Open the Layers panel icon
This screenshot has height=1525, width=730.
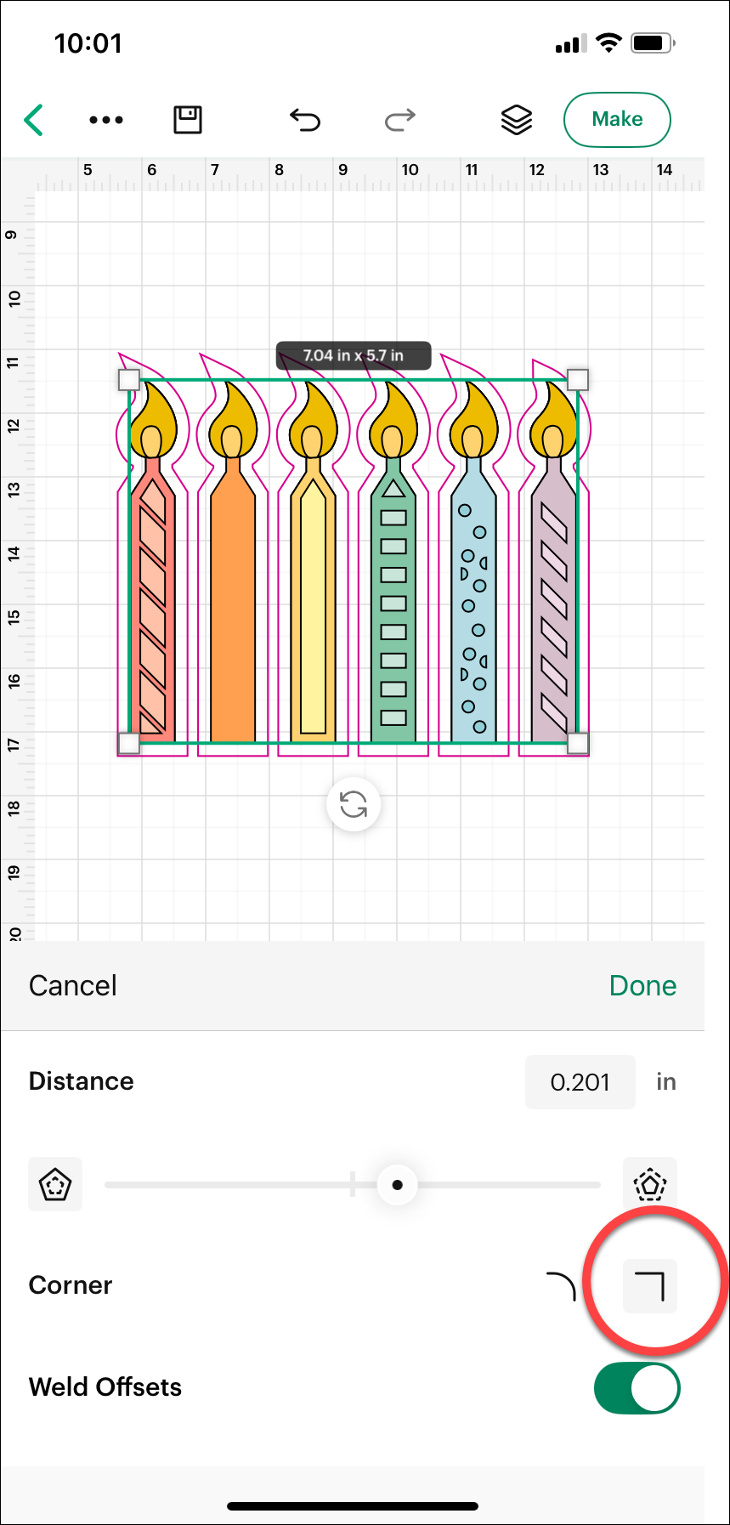coord(517,120)
